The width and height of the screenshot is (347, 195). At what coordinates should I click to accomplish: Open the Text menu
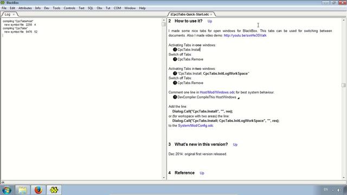pos(81,8)
